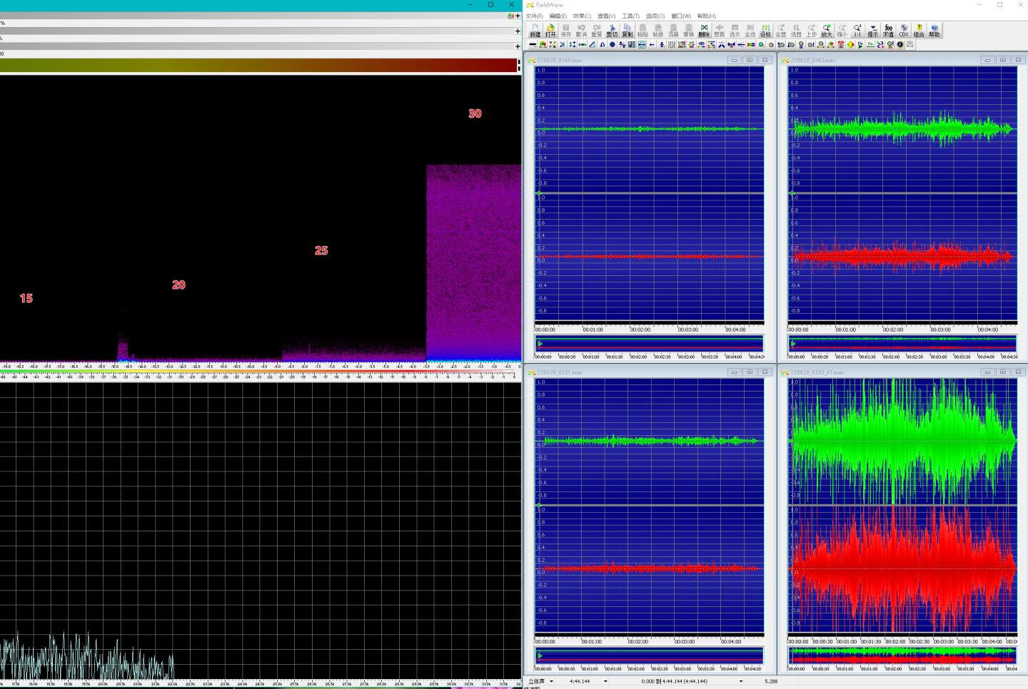The image size is (1028, 689).
Task: Trim audio using 剪裁
Action: [x=720, y=31]
